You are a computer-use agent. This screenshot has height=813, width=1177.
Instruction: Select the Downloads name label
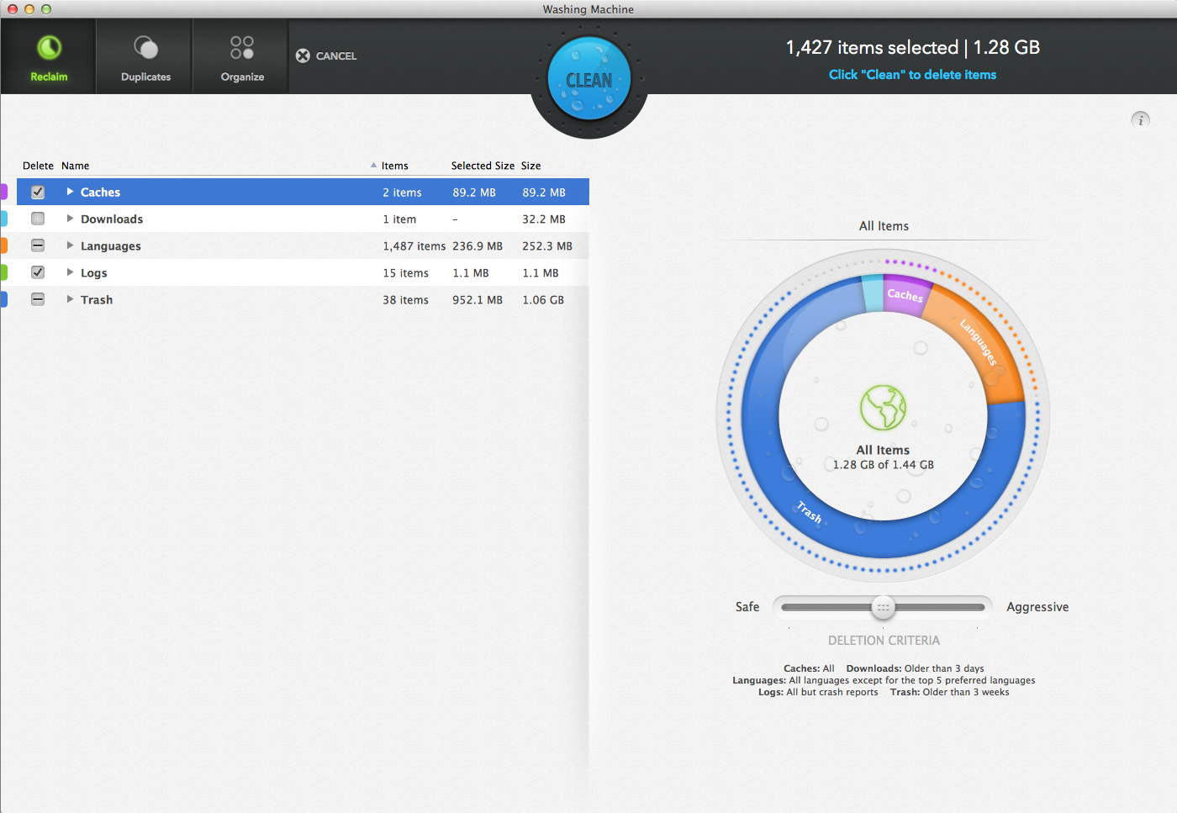(x=112, y=219)
